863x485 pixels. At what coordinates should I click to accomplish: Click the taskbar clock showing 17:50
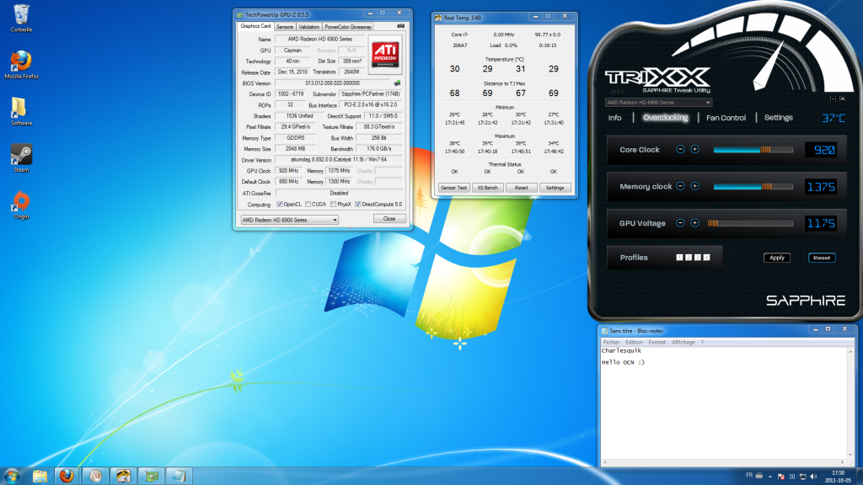(x=838, y=477)
